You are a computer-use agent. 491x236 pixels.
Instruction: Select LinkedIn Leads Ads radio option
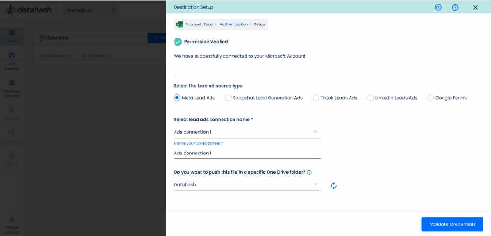tap(371, 98)
